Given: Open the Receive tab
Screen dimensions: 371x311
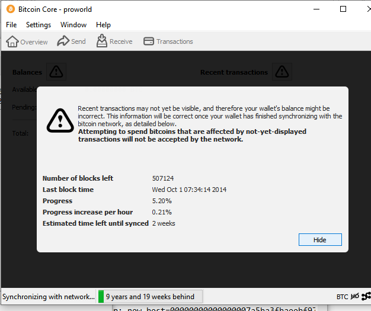Looking at the screenshot, I should (x=114, y=41).
